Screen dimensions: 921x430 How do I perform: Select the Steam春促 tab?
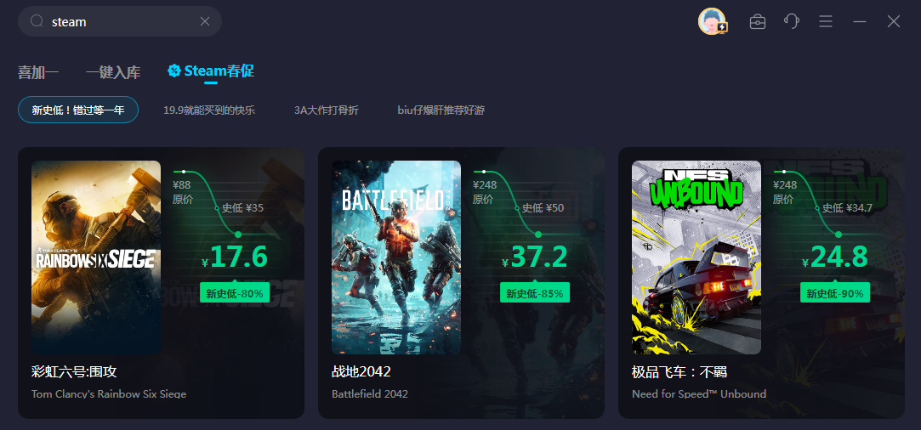pyautogui.click(x=211, y=71)
